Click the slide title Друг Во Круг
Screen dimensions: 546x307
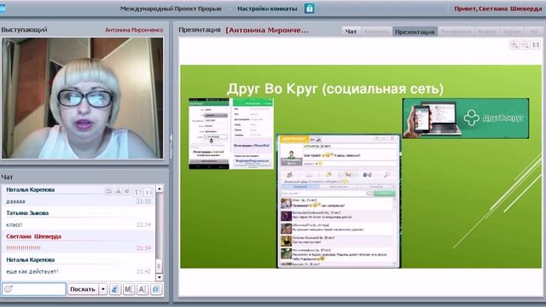(x=335, y=89)
